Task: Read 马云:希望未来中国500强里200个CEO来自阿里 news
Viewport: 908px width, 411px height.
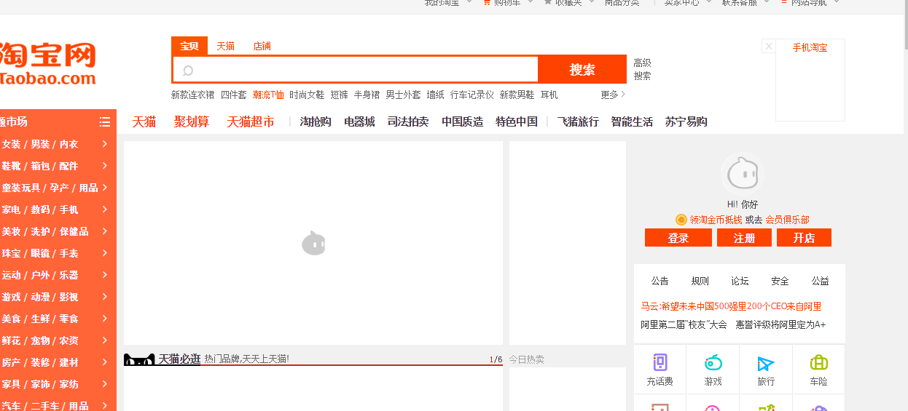Action: pyautogui.click(x=731, y=306)
